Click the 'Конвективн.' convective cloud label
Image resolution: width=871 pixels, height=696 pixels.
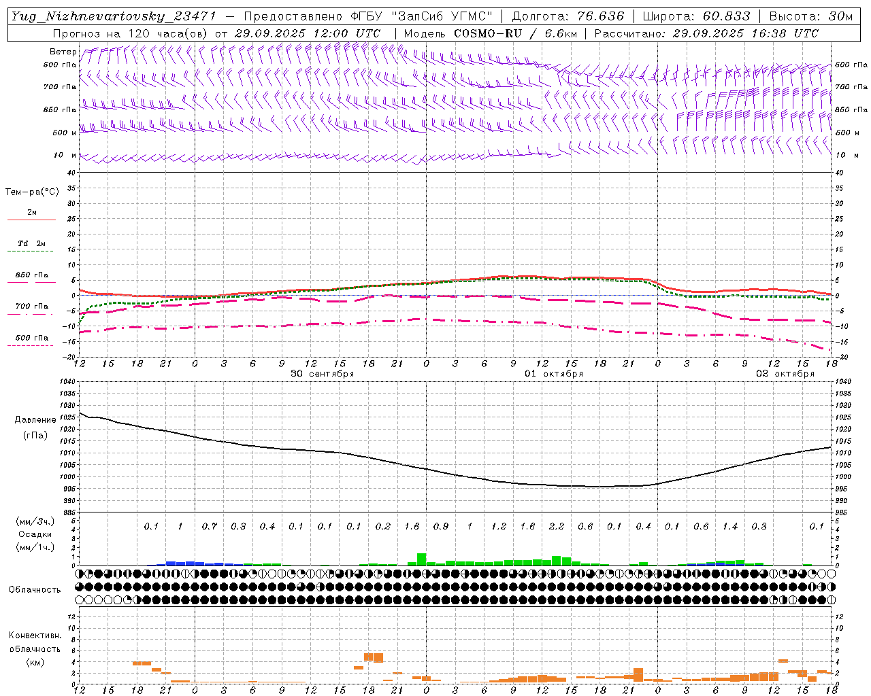pyautogui.click(x=35, y=636)
